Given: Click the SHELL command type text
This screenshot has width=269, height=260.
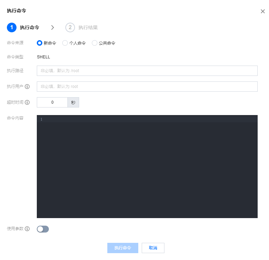Looking at the screenshot, I should [x=43, y=57].
